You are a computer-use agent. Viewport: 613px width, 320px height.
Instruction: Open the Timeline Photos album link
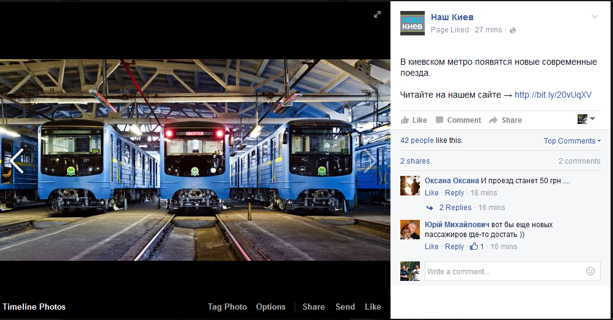[34, 307]
